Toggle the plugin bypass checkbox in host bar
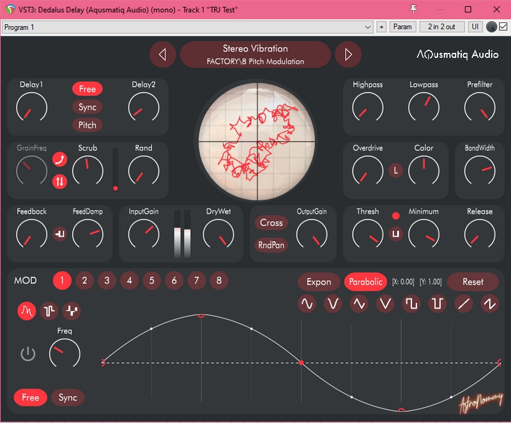The image size is (511, 423). pyautogui.click(x=503, y=27)
